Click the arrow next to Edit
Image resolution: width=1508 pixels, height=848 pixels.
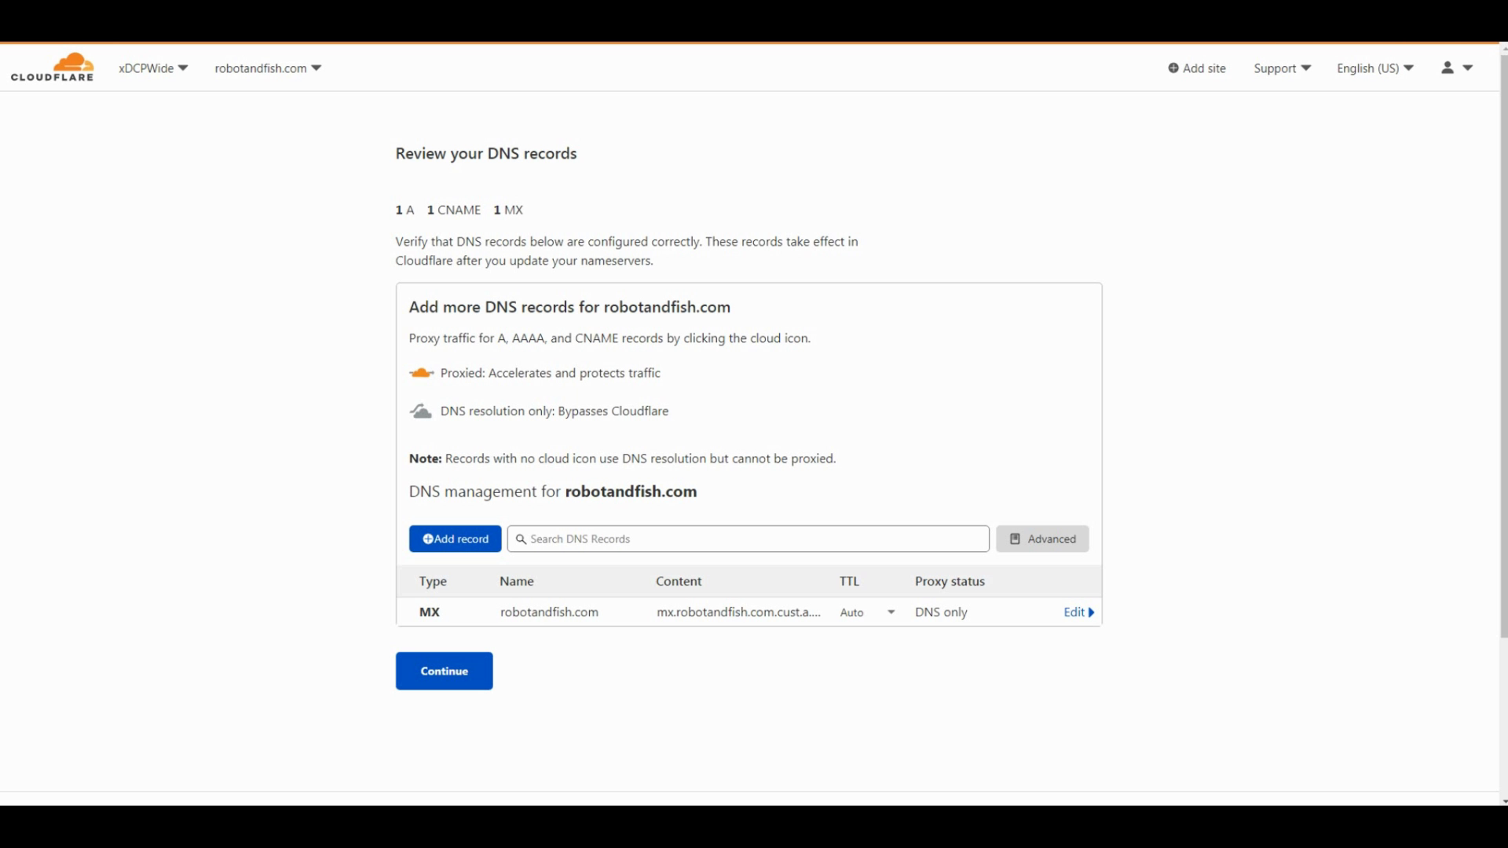tap(1091, 612)
